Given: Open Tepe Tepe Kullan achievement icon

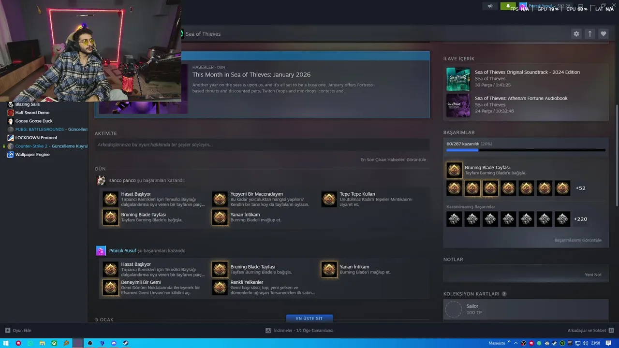Looking at the screenshot, I should click(329, 199).
